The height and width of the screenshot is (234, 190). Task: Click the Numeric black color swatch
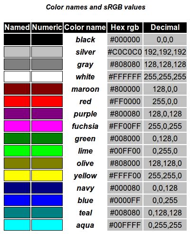pyautogui.click(x=47, y=39)
